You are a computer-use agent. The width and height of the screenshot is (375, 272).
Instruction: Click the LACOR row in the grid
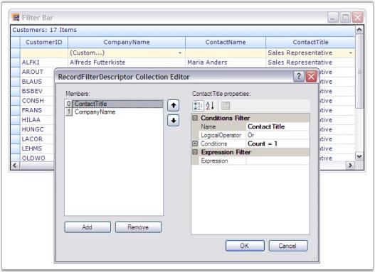pyautogui.click(x=32, y=138)
